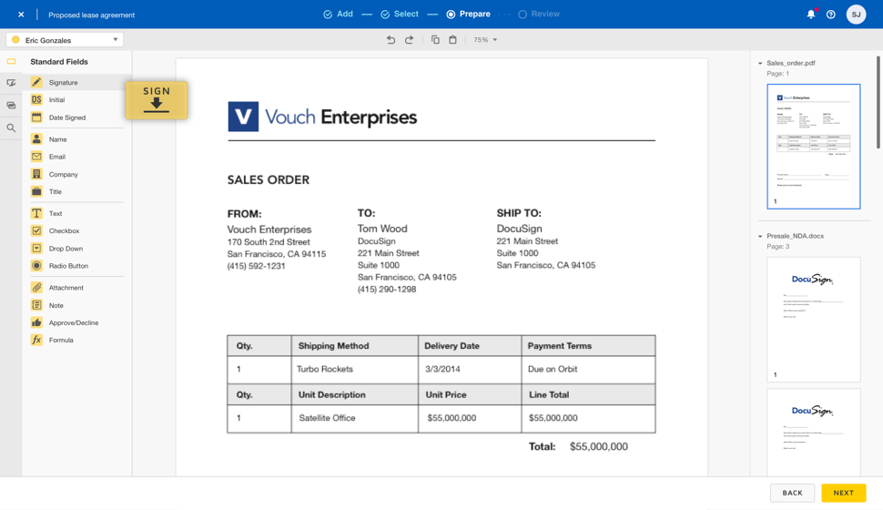This screenshot has width=883, height=510.
Task: Switch to the standard fields sidebar icon
Action: click(x=11, y=61)
